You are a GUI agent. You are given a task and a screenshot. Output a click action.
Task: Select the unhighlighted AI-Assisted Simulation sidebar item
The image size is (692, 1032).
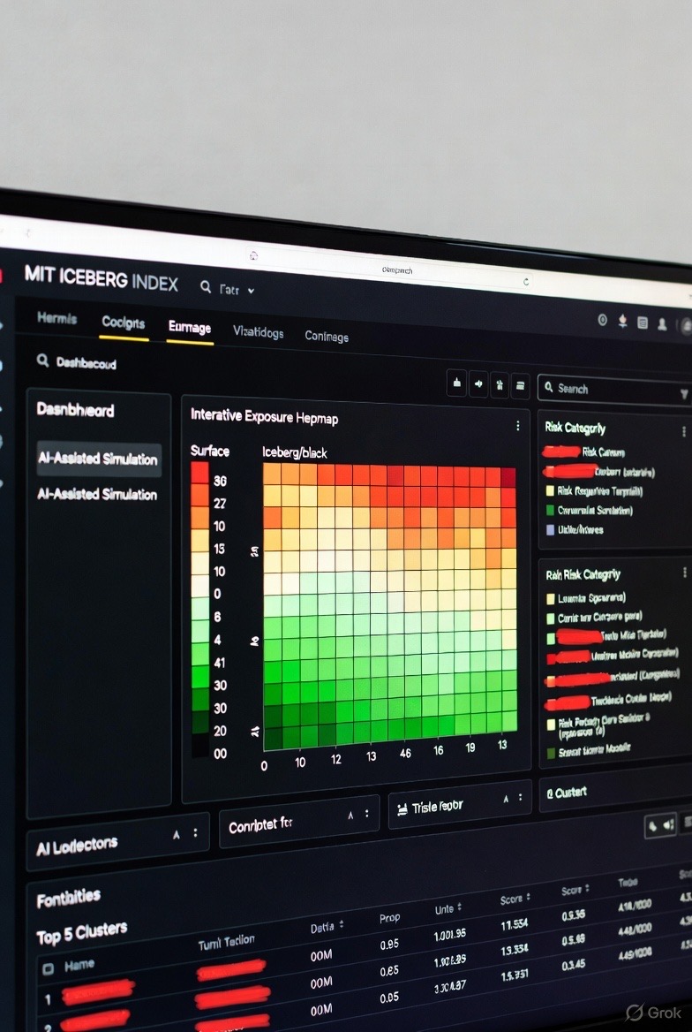click(x=97, y=494)
